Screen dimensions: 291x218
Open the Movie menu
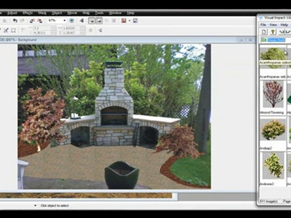tap(72, 13)
